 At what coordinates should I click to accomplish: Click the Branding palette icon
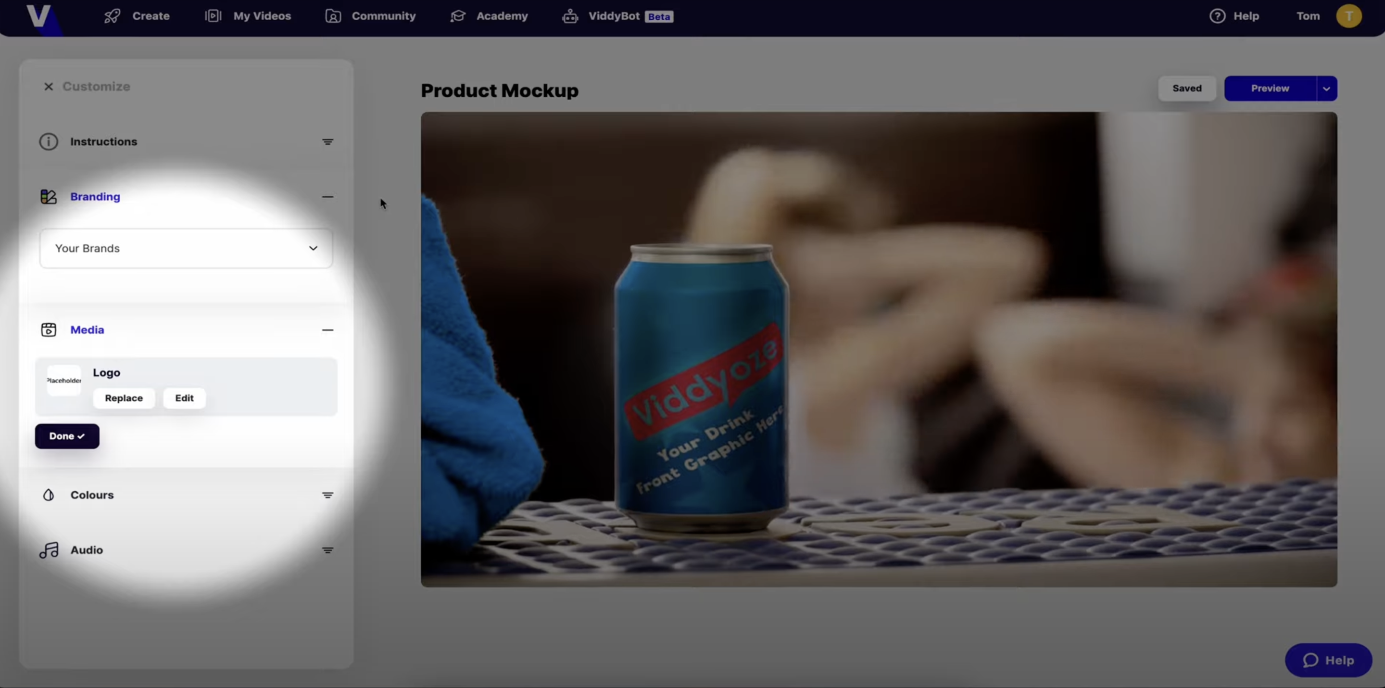coord(49,196)
